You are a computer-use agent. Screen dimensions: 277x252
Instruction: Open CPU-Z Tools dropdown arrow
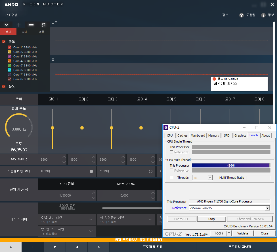pyautogui.click(x=229, y=233)
